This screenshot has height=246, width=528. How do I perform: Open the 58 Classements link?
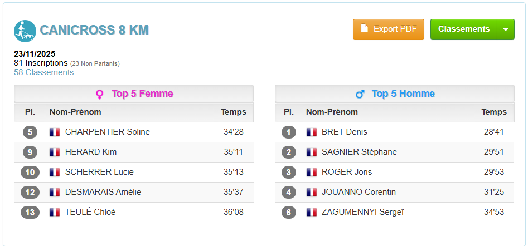click(43, 72)
